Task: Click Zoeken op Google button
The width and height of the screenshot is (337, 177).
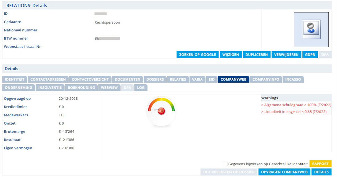Action: pos(198,55)
